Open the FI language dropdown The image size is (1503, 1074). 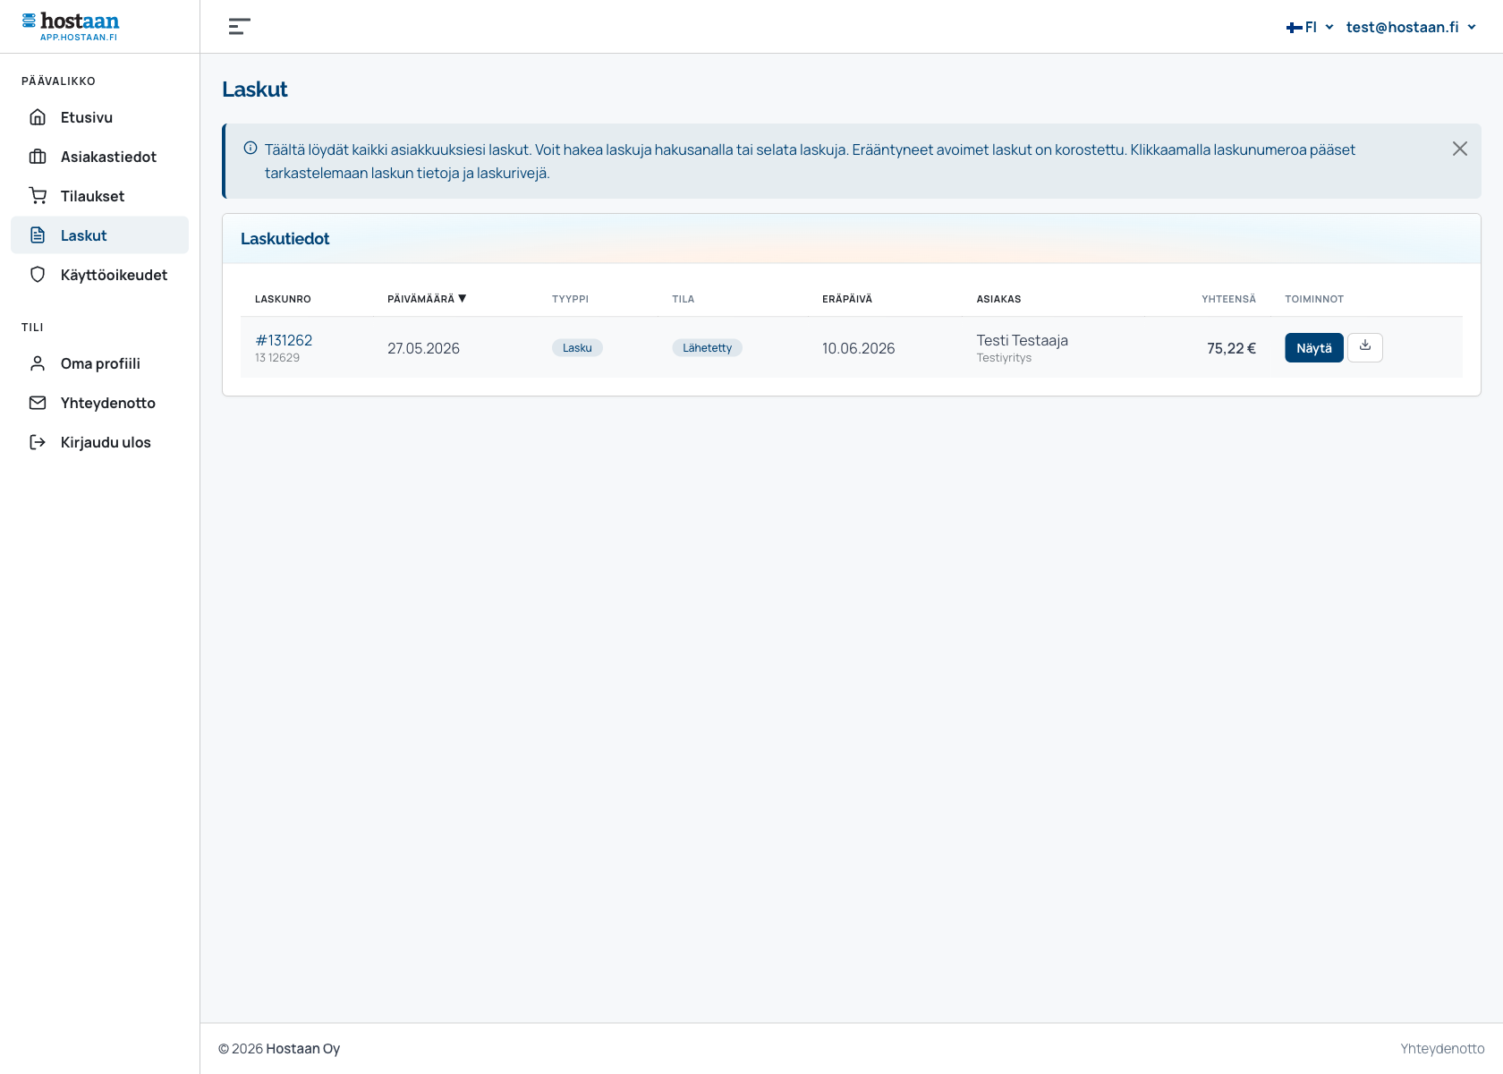click(1311, 27)
